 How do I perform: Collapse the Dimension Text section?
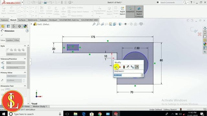tap(25, 86)
